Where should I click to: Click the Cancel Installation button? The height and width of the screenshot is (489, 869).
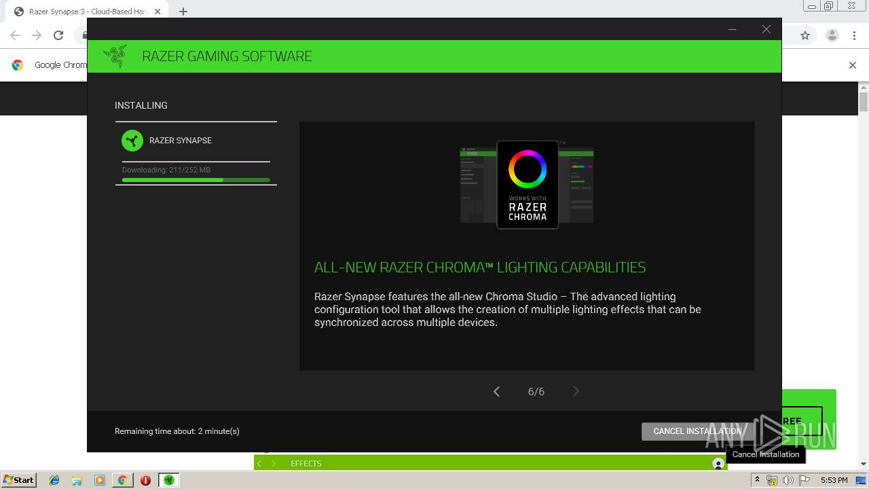697,431
